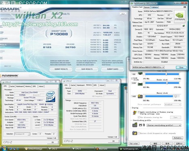Click the Memory clock slider handle

pos(176,96)
